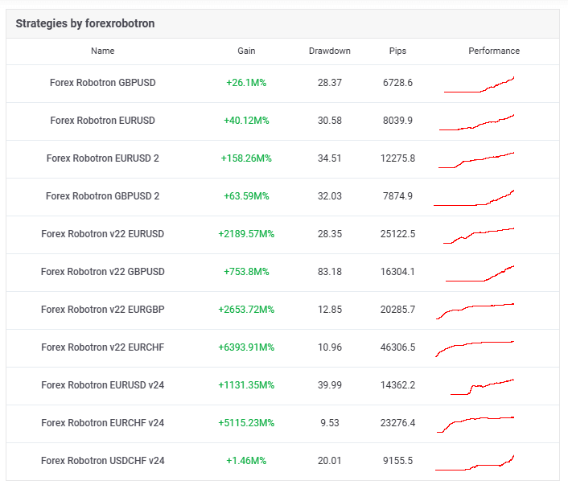
Task: View performance chart for v22 GBPUSD row
Action: (x=480, y=273)
